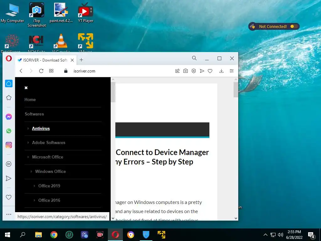This screenshot has height=241, width=321.
Task: Click the edit page snapshot icon
Action: point(177,71)
